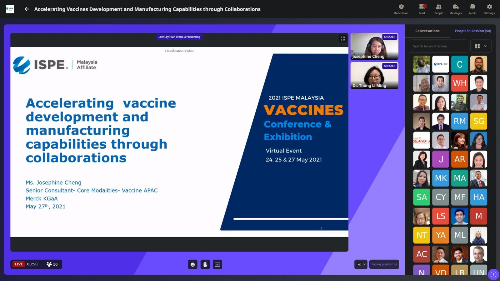Open the HD video quality dropdown
Viewport: 500px width, 281px height.
pyautogui.click(x=361, y=264)
